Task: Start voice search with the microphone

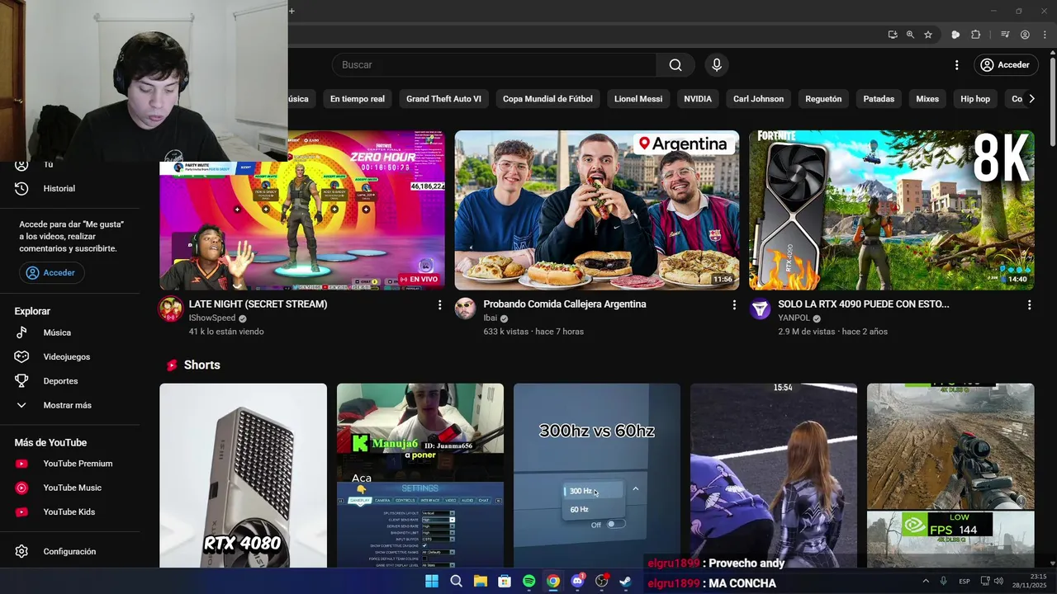Action: [716, 65]
